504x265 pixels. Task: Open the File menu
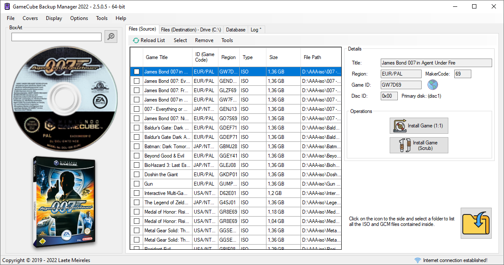pyautogui.click(x=11, y=18)
